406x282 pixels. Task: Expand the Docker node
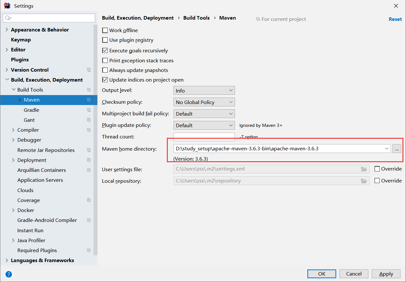pyautogui.click(x=13, y=210)
